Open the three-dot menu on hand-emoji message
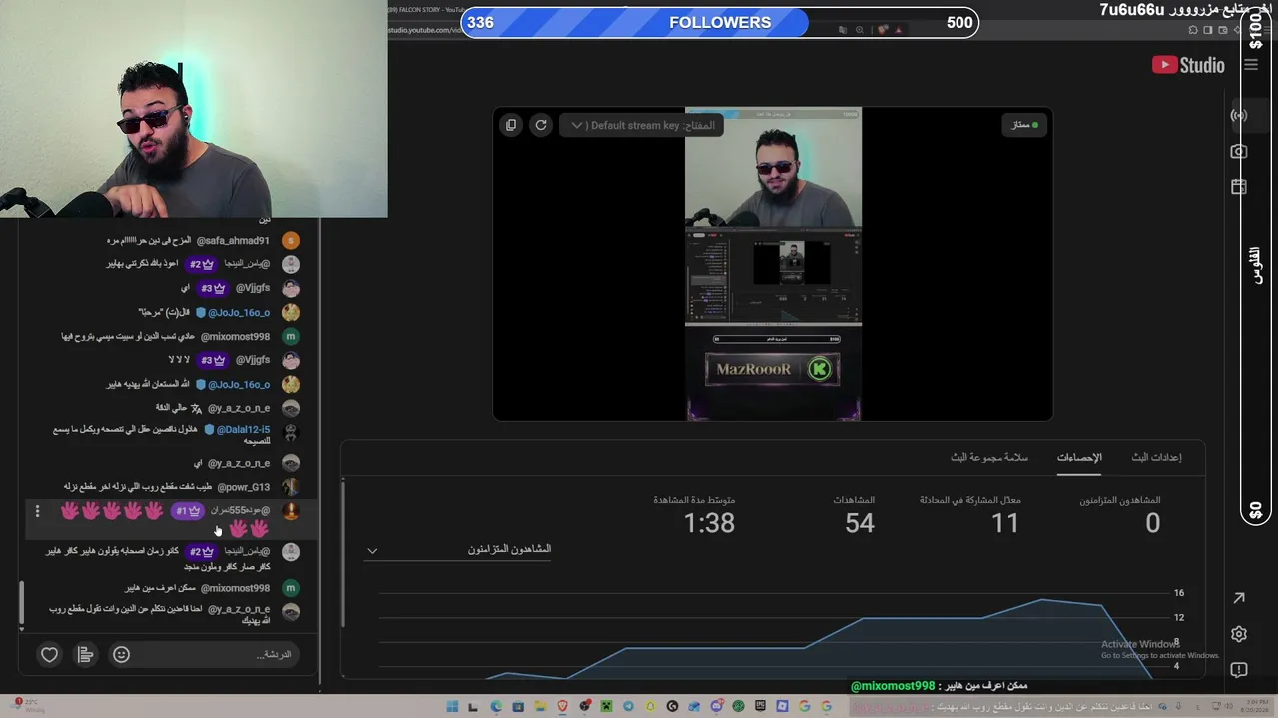 click(x=37, y=511)
